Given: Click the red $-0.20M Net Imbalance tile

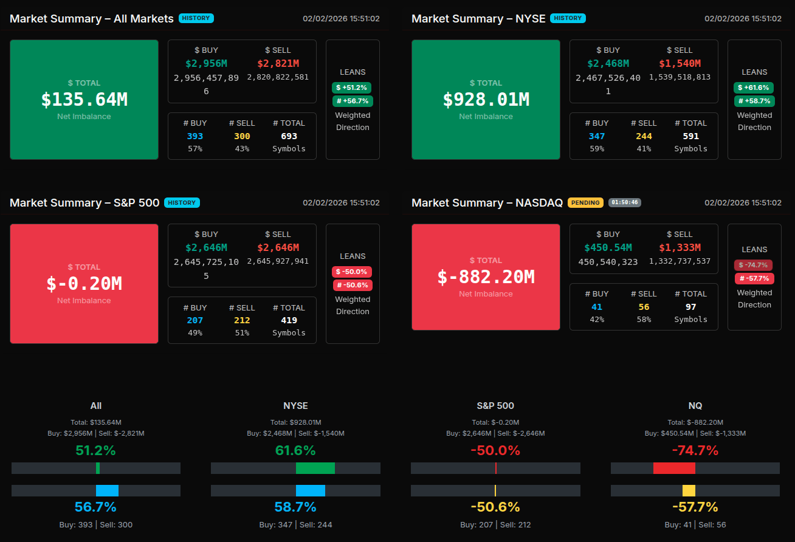Looking at the screenshot, I should point(84,284).
